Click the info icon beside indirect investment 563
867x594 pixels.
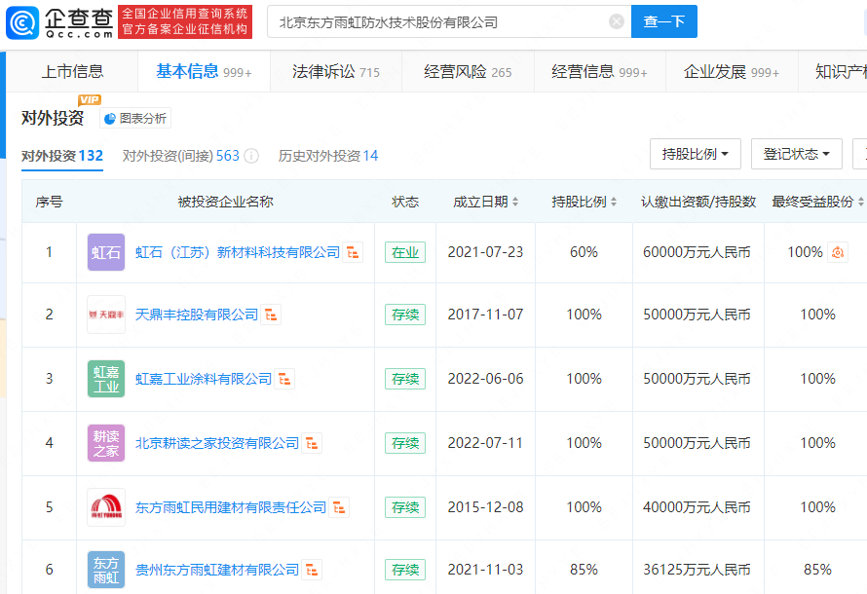click(251, 156)
